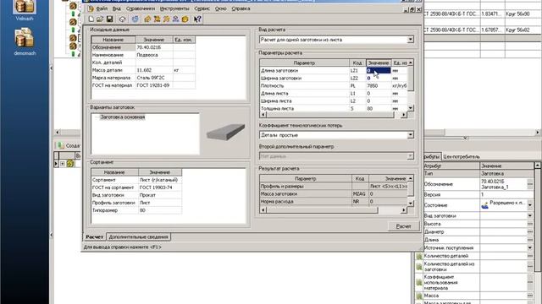This screenshot has height=304, width=542.
Task: Open the Инструменты menu
Action: click(174, 8)
